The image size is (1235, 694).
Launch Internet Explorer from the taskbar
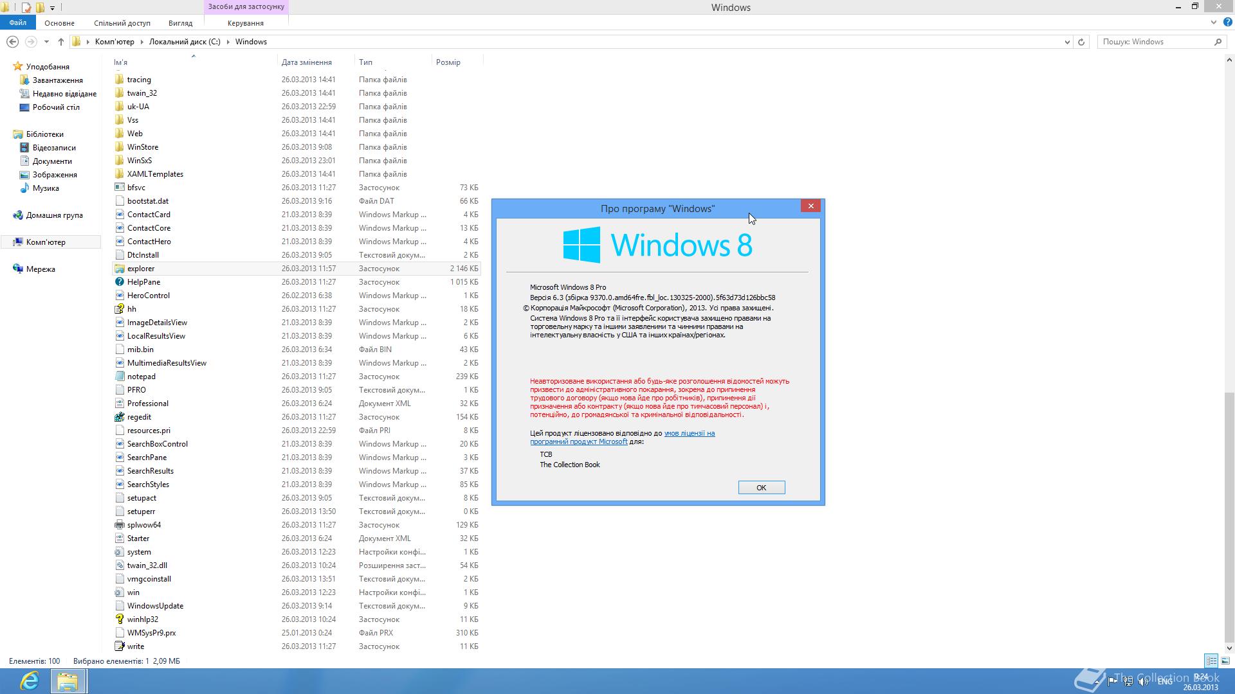pos(29,681)
